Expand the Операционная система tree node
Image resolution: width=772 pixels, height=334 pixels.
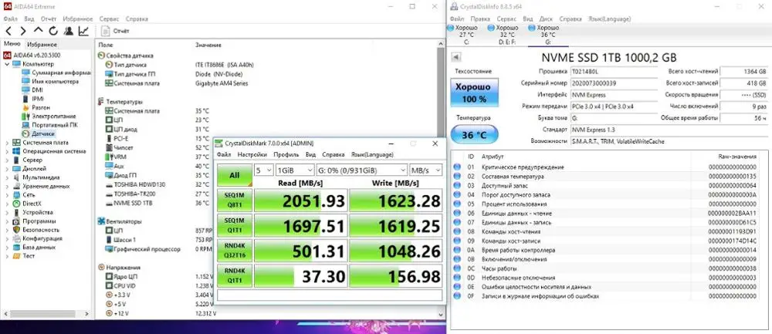click(7, 151)
